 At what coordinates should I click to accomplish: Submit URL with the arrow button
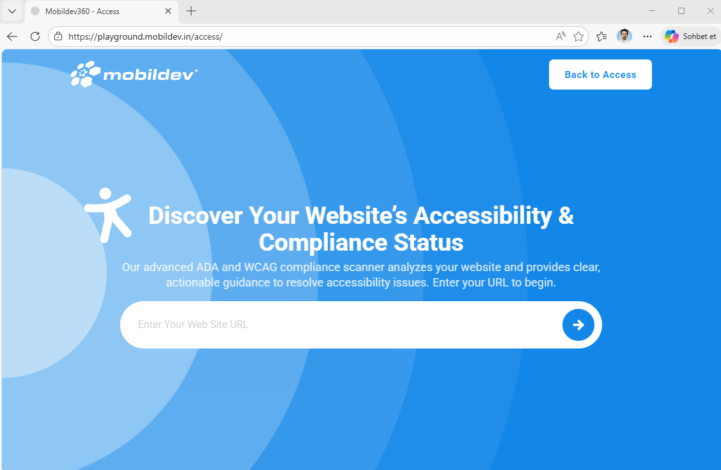click(x=578, y=325)
